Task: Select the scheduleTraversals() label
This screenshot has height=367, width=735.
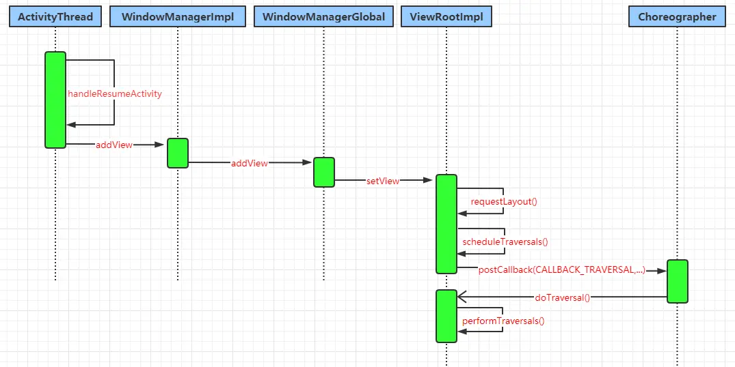Action: point(505,241)
